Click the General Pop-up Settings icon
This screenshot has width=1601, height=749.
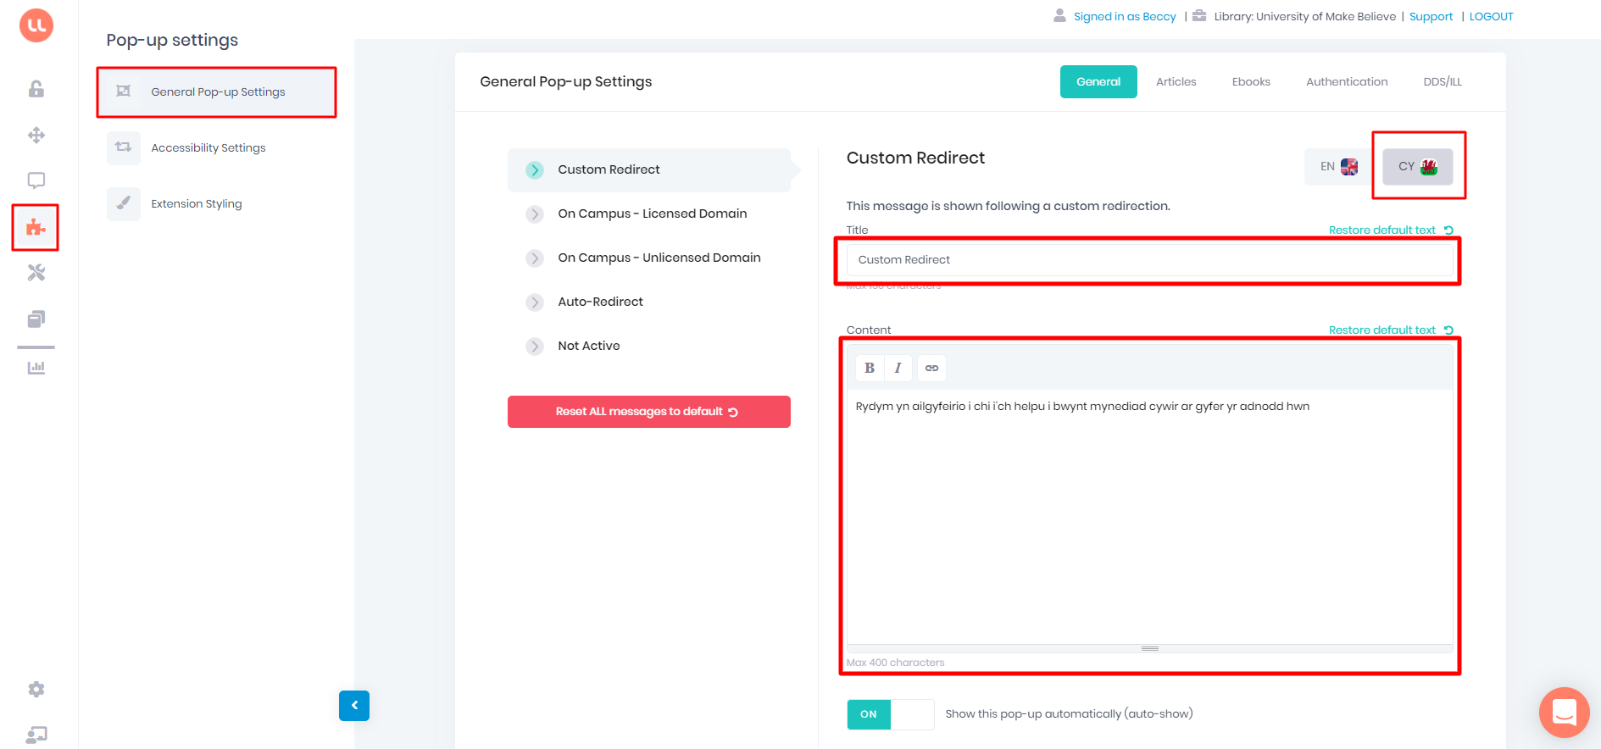(x=124, y=92)
